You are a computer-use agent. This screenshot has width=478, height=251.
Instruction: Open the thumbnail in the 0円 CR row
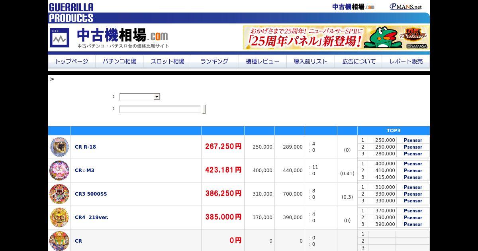click(59, 241)
